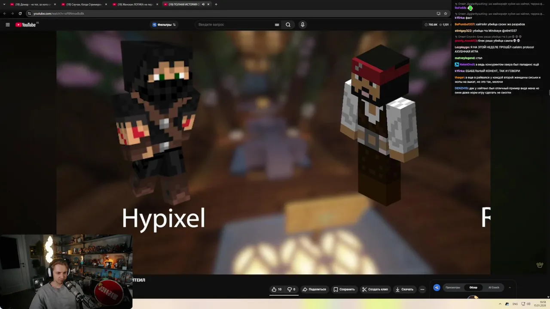Click the playing video frame

(x=273, y=152)
